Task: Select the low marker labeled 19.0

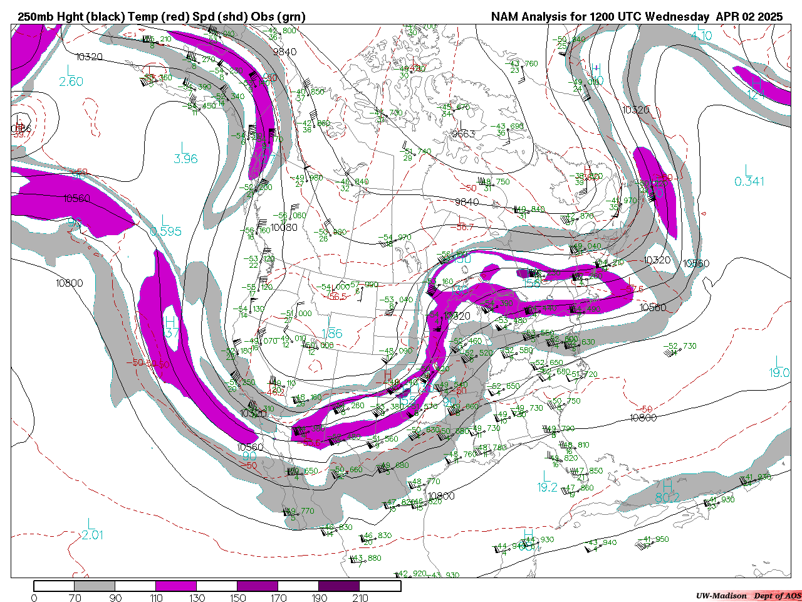Action: click(x=779, y=366)
